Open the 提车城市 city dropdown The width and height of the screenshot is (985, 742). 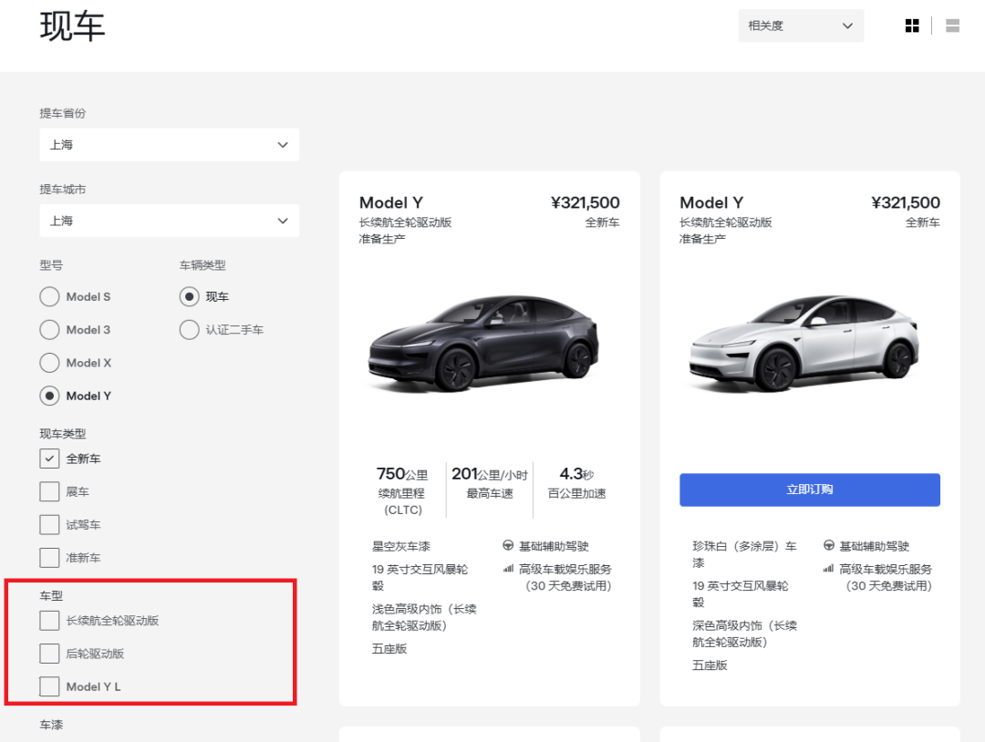[169, 221]
